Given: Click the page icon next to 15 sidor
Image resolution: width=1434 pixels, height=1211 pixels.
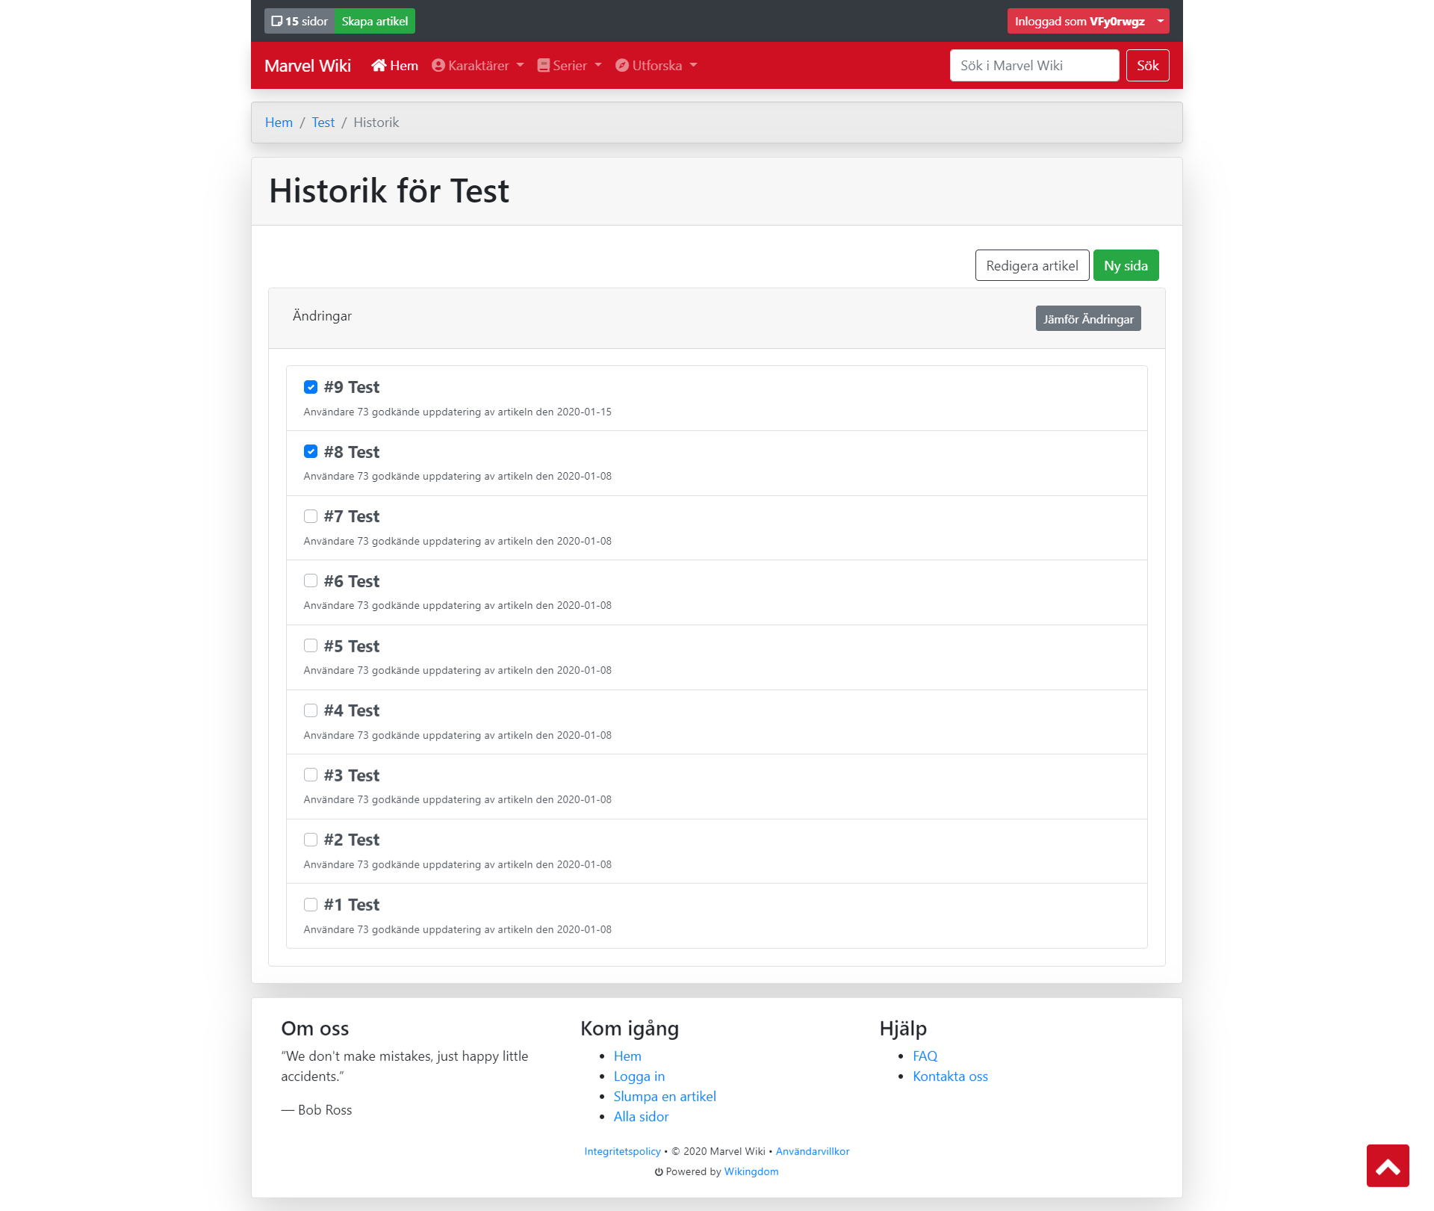Looking at the screenshot, I should (x=277, y=21).
